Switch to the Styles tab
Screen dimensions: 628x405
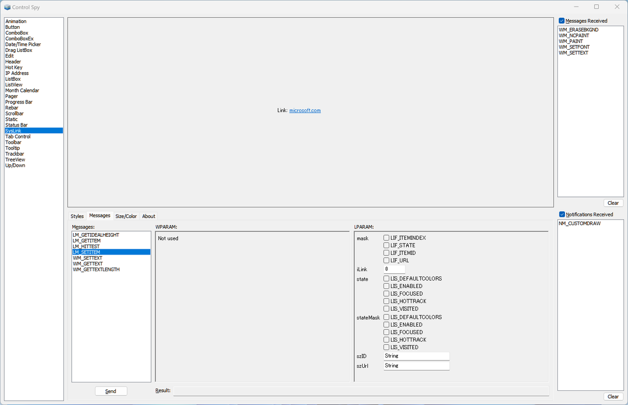click(x=77, y=216)
